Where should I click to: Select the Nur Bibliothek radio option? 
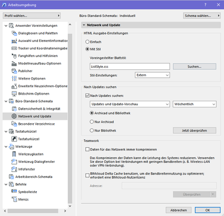[92, 130]
